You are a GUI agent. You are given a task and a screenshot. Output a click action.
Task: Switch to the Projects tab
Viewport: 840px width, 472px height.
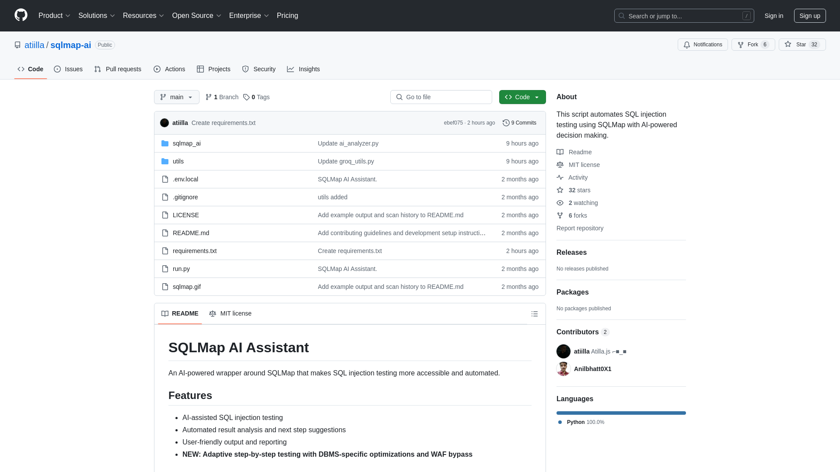click(x=213, y=69)
